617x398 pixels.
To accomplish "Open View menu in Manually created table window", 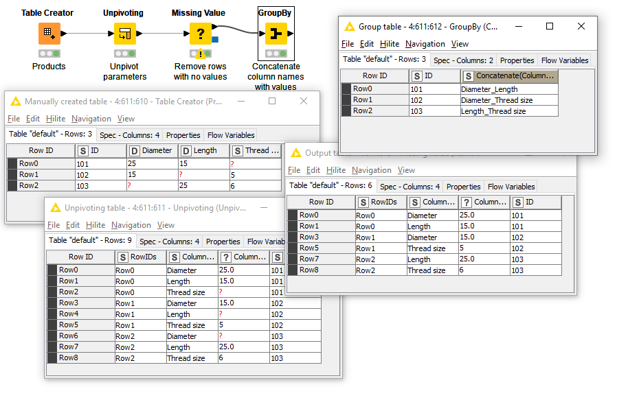I will [126, 119].
